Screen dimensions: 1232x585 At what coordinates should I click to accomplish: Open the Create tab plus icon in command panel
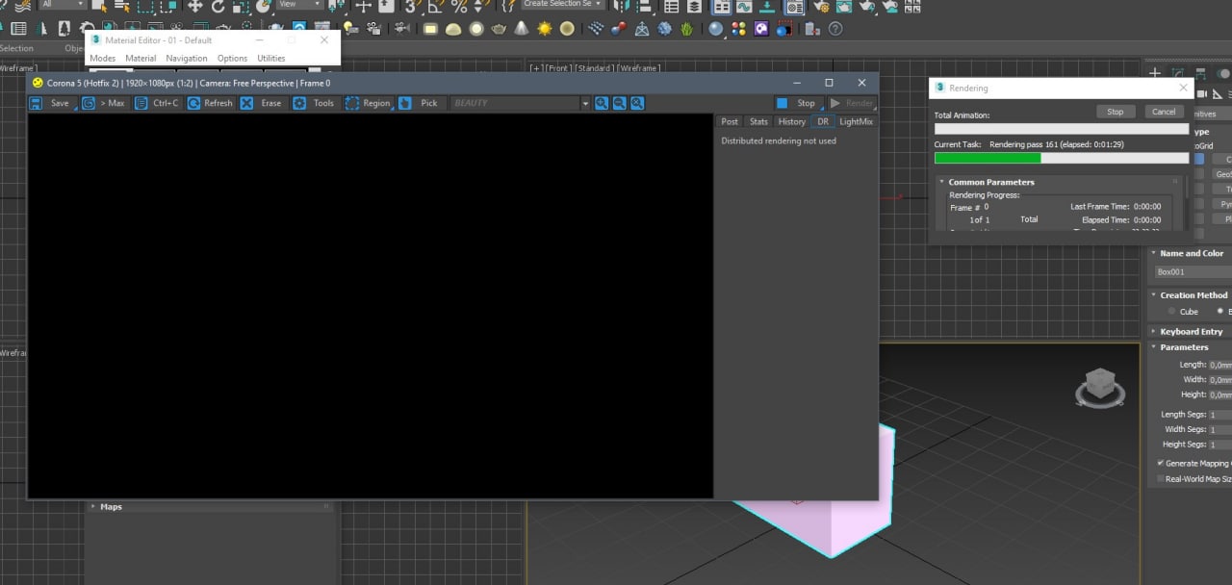[1157, 73]
